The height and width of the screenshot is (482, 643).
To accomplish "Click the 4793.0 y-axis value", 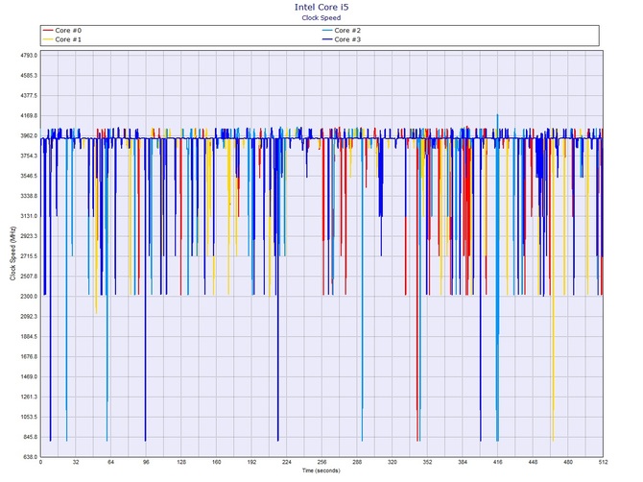I will tap(29, 56).
